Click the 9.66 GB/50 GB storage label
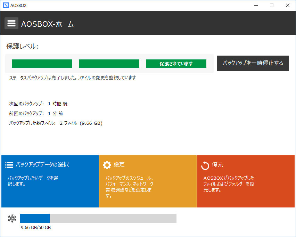Image resolution: width=296 pixels, height=237 pixels. [36, 228]
